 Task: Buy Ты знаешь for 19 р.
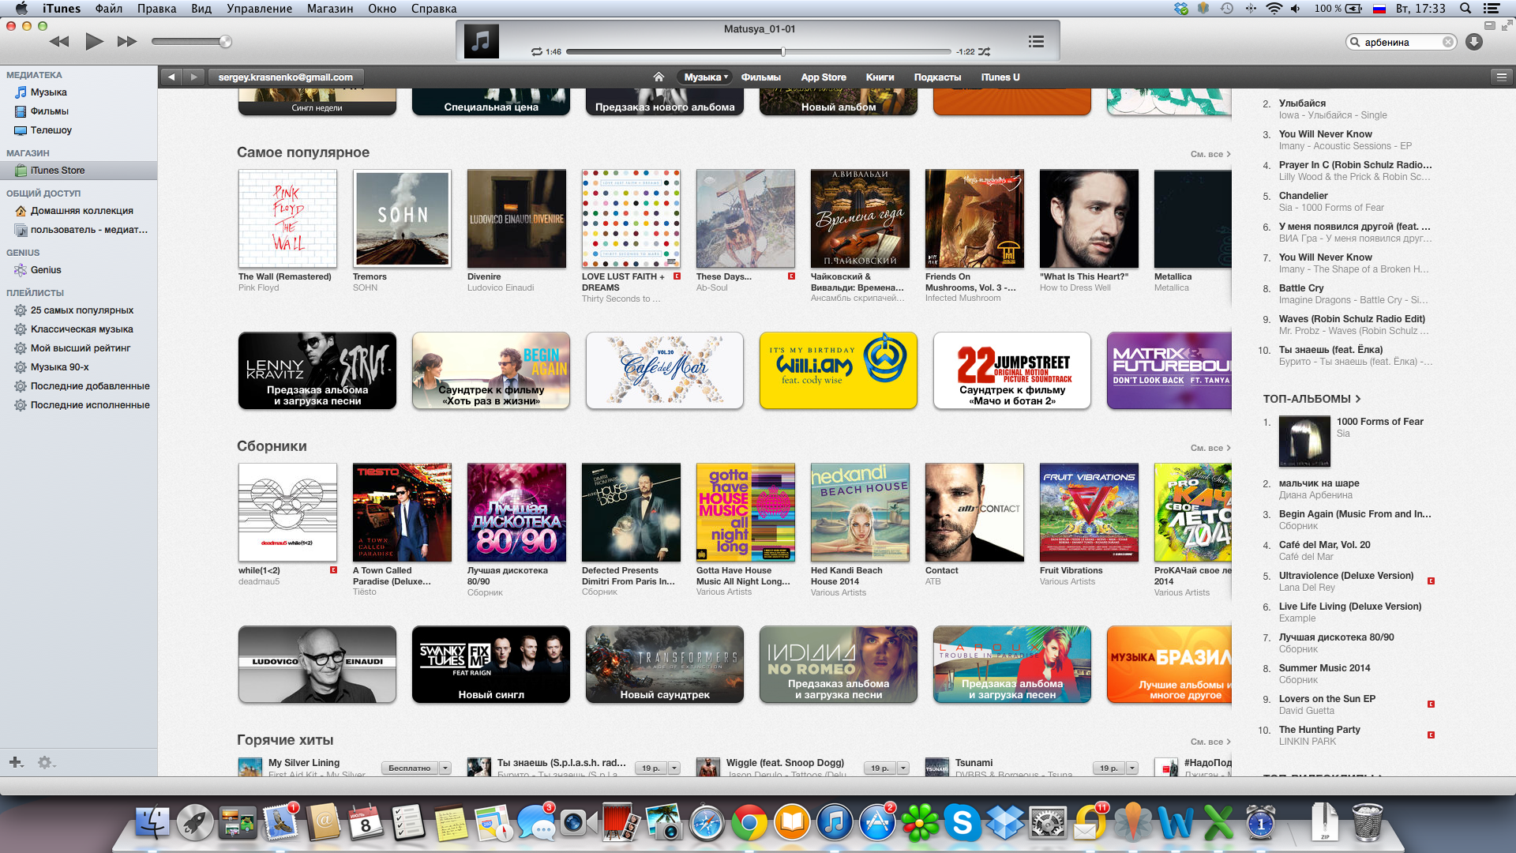[x=651, y=768]
